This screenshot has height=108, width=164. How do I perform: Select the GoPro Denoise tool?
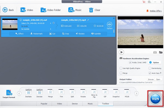tap(39, 93)
